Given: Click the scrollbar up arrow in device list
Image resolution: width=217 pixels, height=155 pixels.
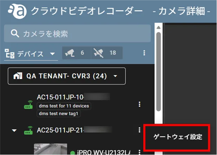Looking at the screenshot, I should coord(159,28).
